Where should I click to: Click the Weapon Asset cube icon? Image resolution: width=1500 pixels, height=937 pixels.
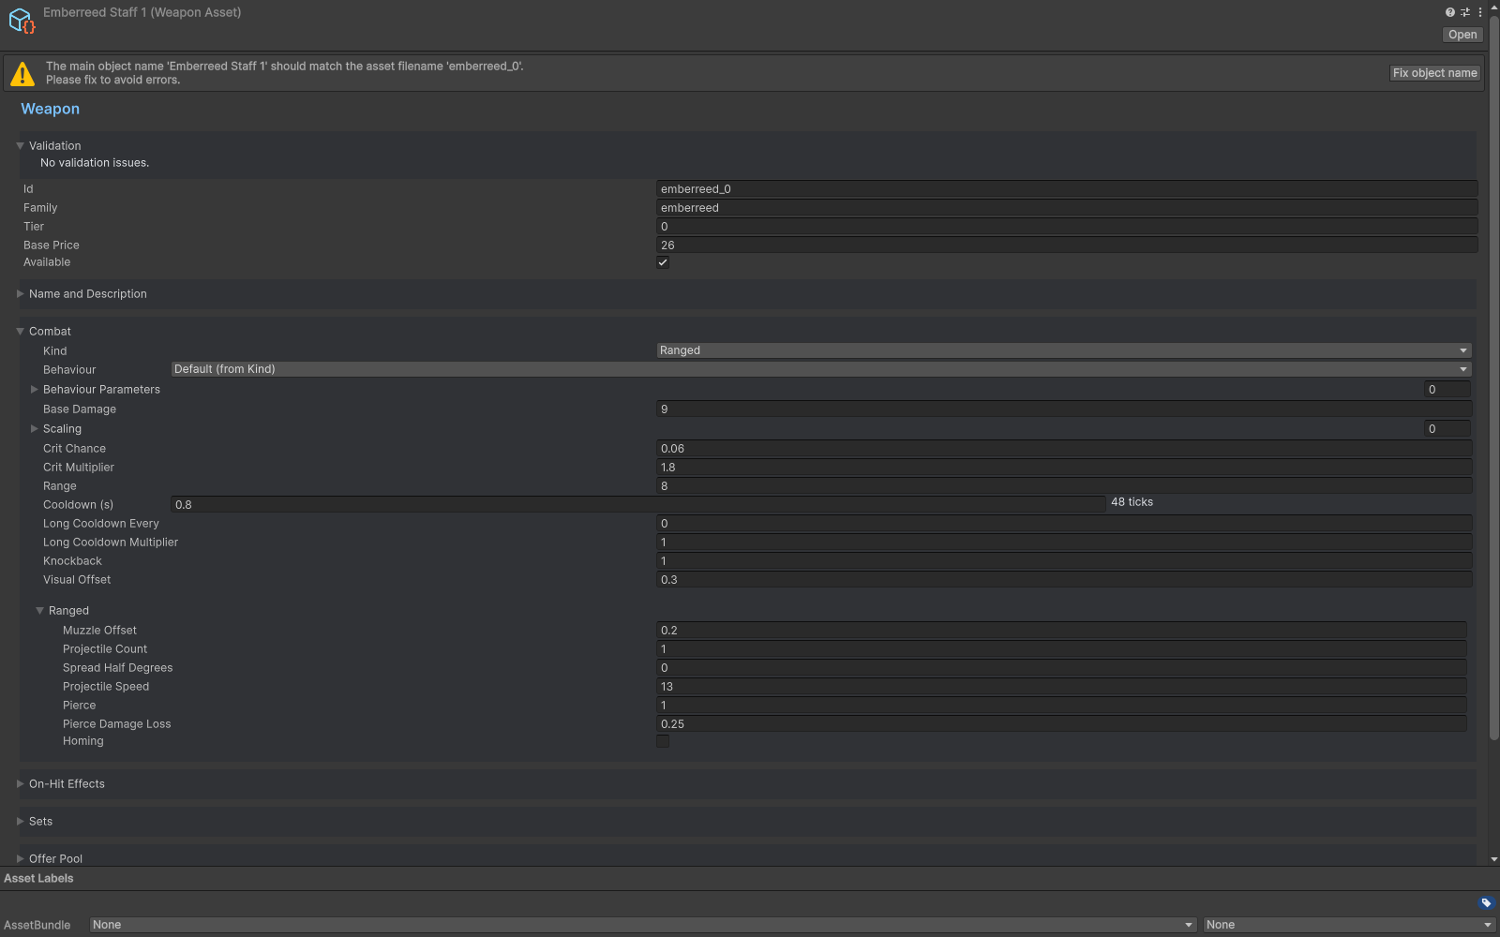(x=21, y=21)
